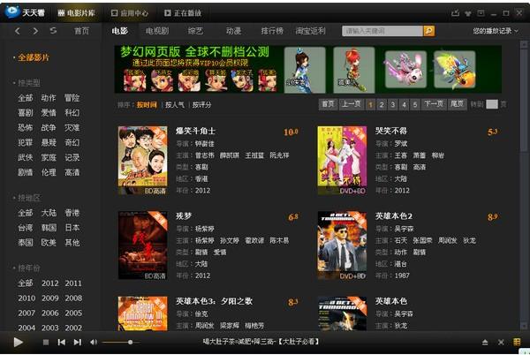Go back with the left arrow
Viewport: 530px width, 355px height.
(17, 31)
